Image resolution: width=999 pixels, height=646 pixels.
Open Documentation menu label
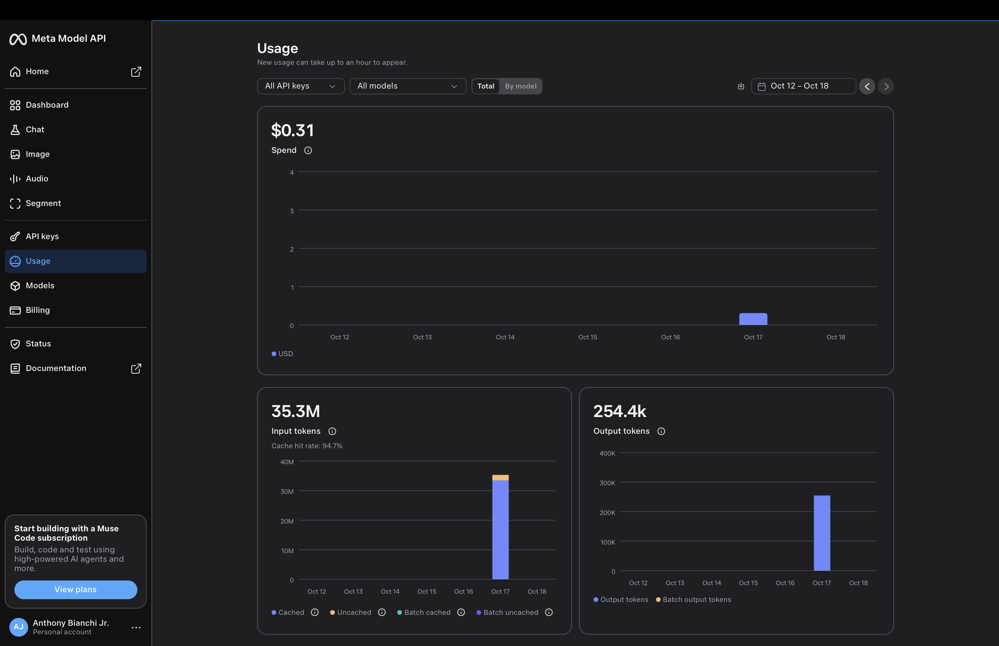[56, 368]
